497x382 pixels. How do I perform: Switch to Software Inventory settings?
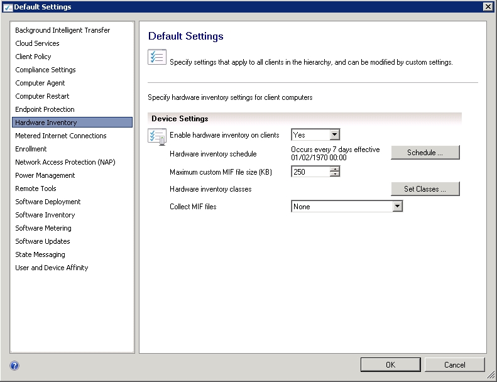tap(45, 215)
